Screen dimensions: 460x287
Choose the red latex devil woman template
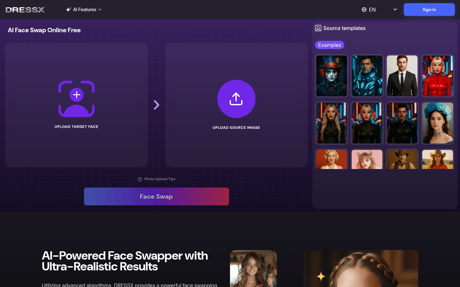[x=438, y=76]
